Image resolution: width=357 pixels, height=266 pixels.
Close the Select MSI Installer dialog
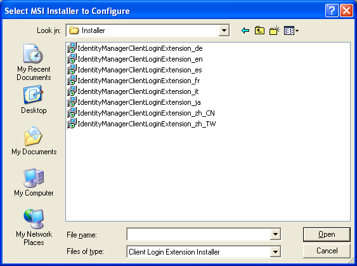346,11
